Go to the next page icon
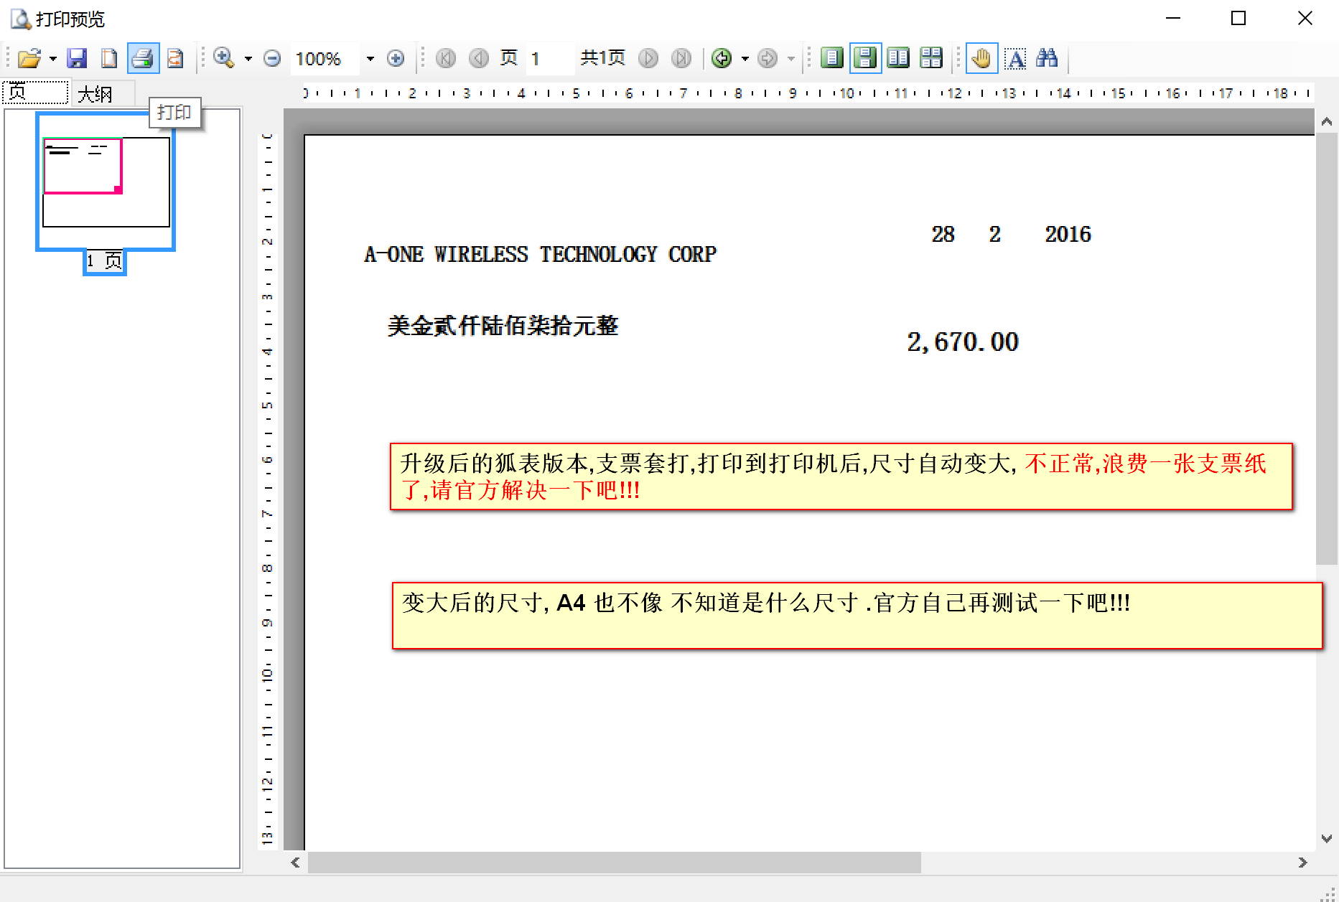Viewport: 1339px width, 902px height. pos(648,58)
